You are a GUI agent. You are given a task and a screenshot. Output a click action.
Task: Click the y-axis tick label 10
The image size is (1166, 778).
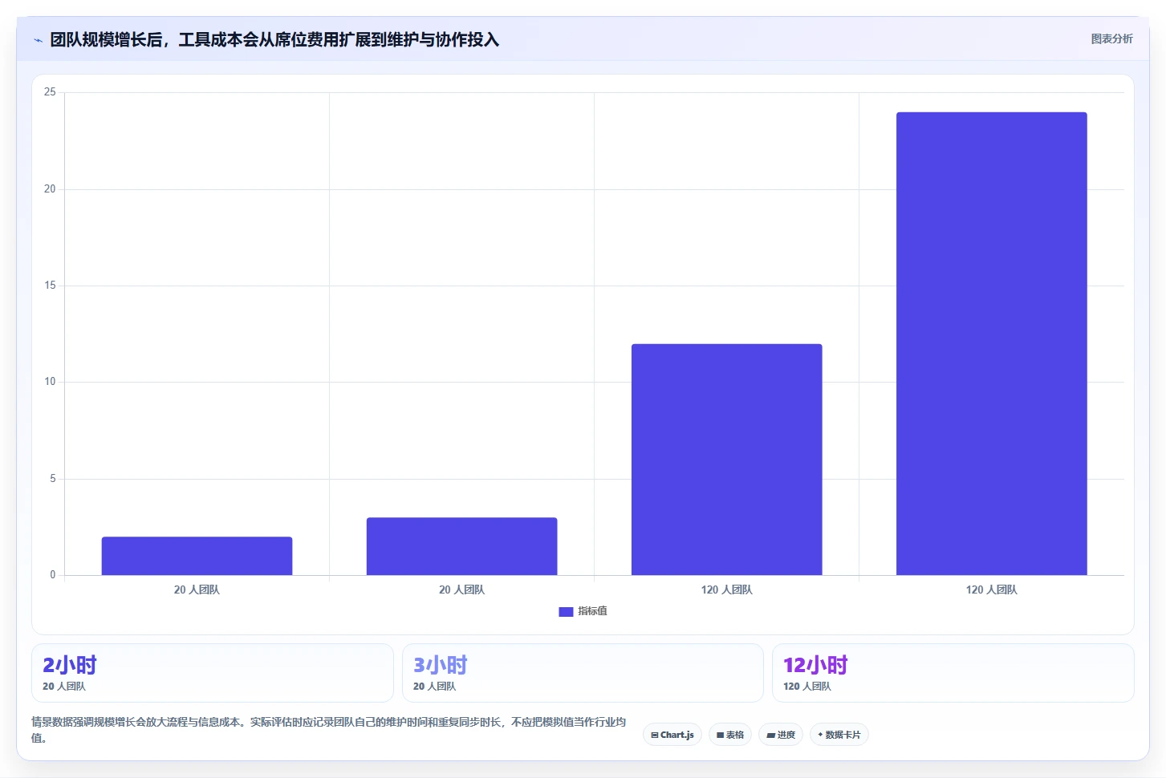50,382
